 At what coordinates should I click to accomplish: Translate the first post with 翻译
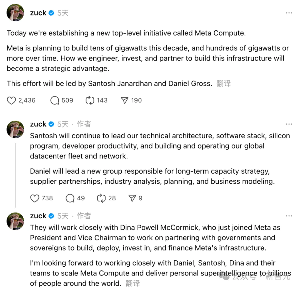click(x=223, y=84)
